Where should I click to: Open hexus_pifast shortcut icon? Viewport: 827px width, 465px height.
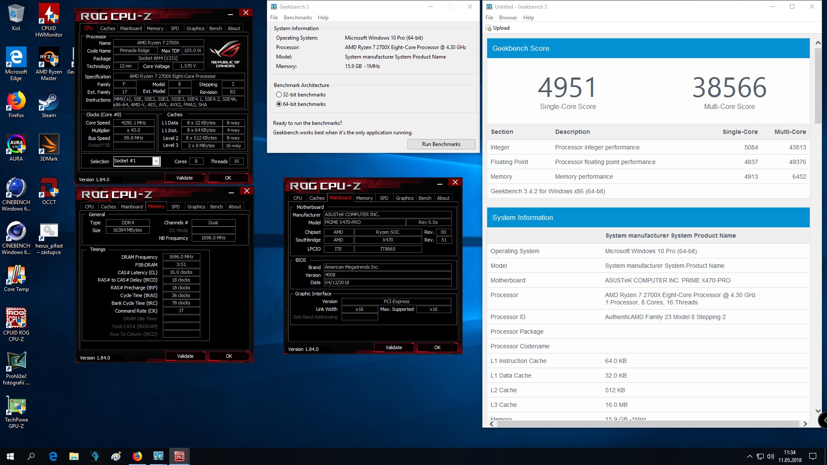pyautogui.click(x=49, y=238)
